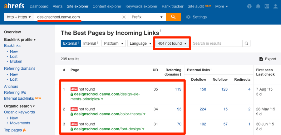Open the Platform filter dropdown
The height and width of the screenshot is (135, 281).
click(114, 43)
